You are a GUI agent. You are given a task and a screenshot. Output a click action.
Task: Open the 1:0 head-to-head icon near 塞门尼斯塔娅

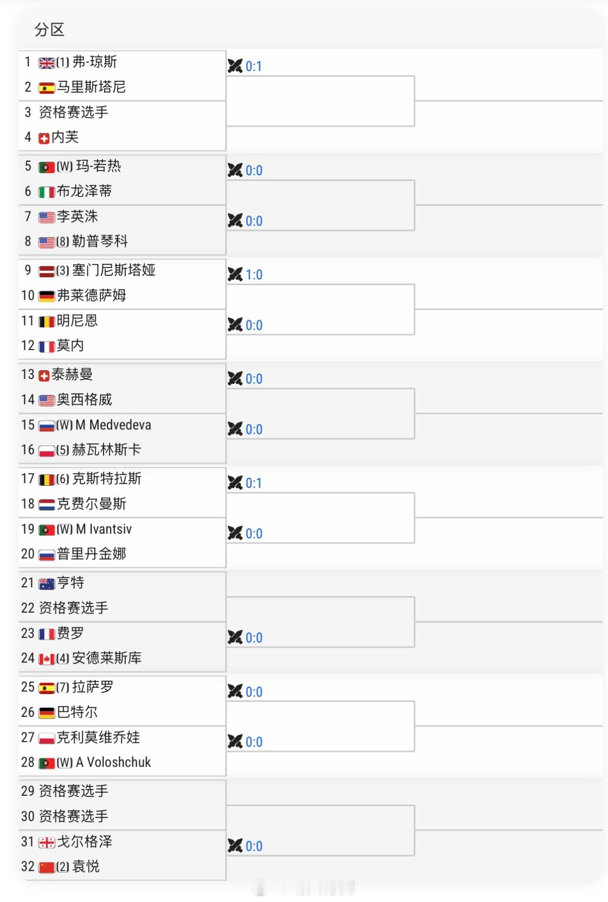243,274
